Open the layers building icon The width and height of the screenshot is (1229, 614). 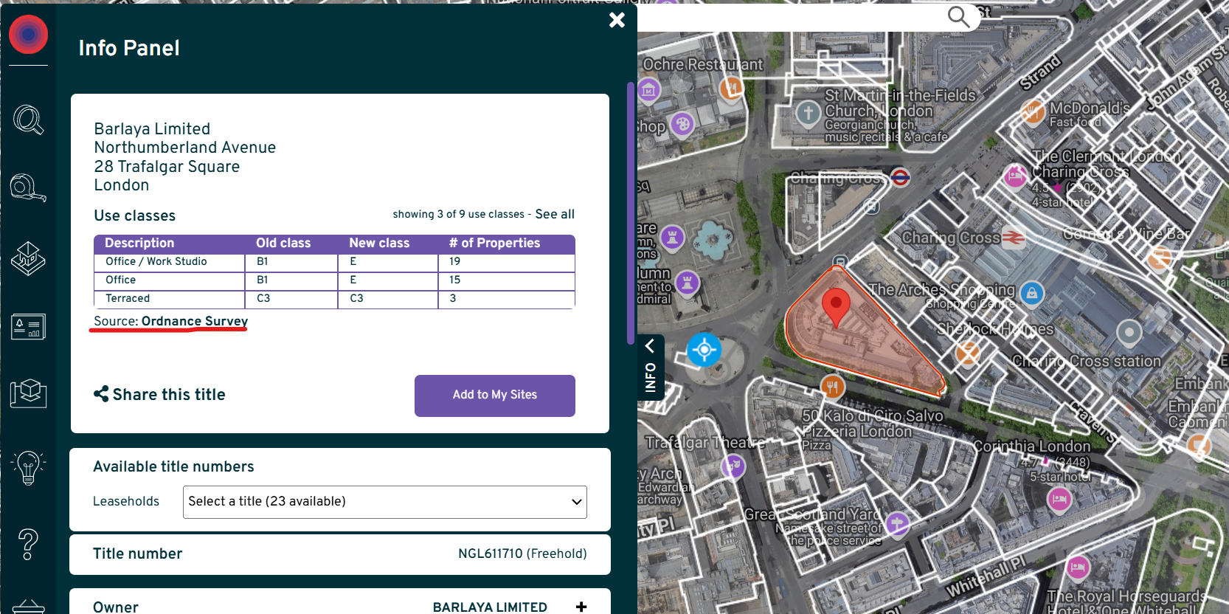28,258
